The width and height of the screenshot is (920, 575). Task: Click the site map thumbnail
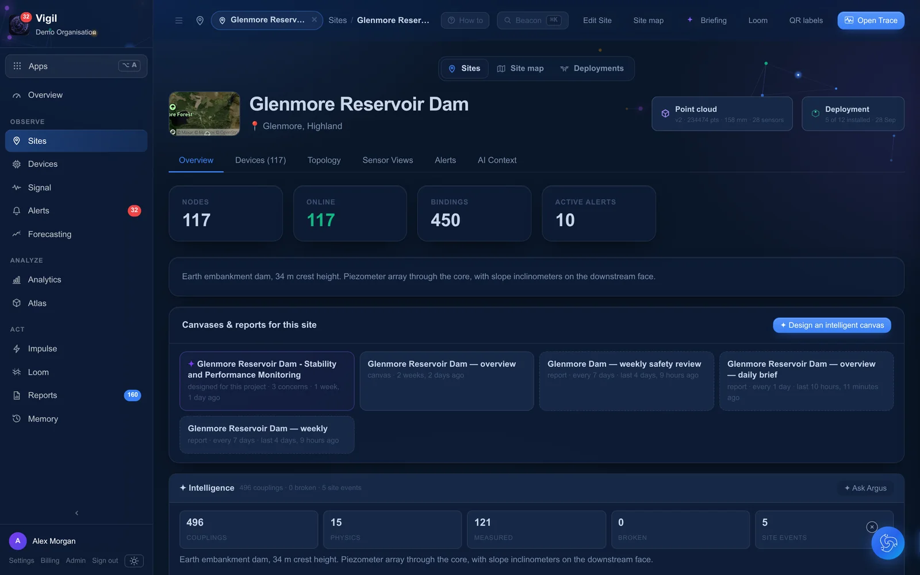pos(204,114)
